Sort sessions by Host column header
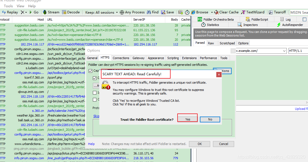This screenshot has height=162, width=308. [x=29, y=20]
